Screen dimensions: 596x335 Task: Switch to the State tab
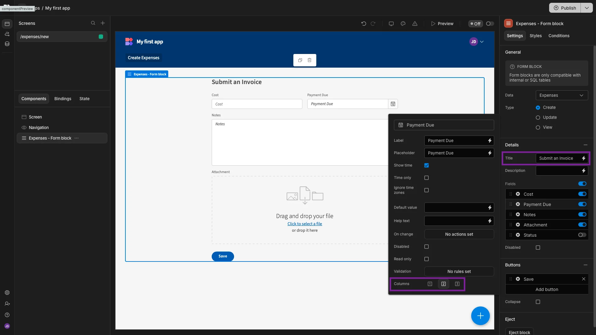[x=84, y=99]
